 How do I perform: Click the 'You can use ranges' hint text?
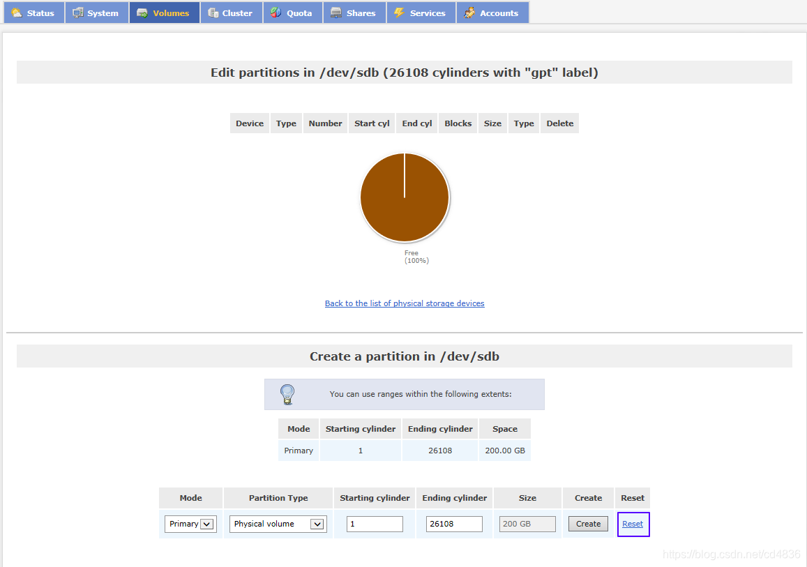pos(421,394)
